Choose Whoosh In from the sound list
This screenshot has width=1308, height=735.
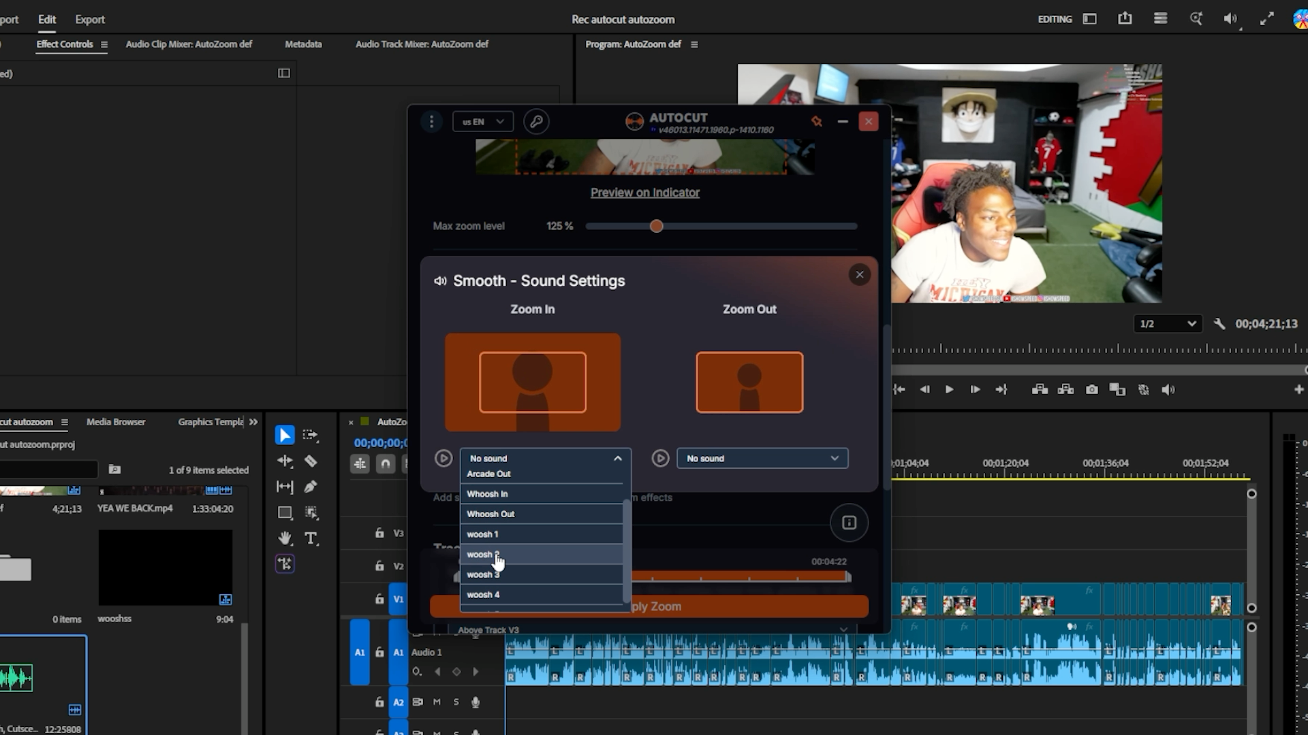[x=542, y=494]
